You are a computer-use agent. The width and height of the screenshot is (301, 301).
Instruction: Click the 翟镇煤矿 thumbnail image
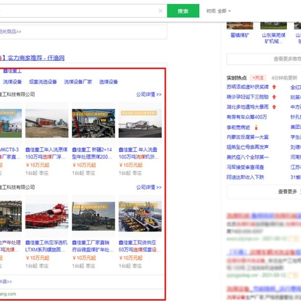pos(240,26)
